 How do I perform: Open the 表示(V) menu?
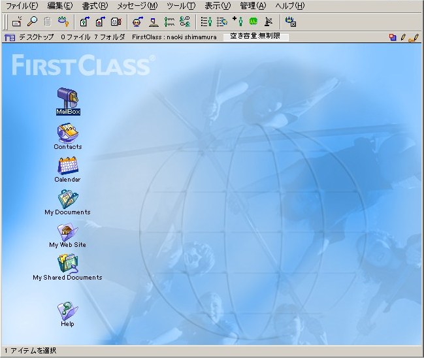(218, 6)
